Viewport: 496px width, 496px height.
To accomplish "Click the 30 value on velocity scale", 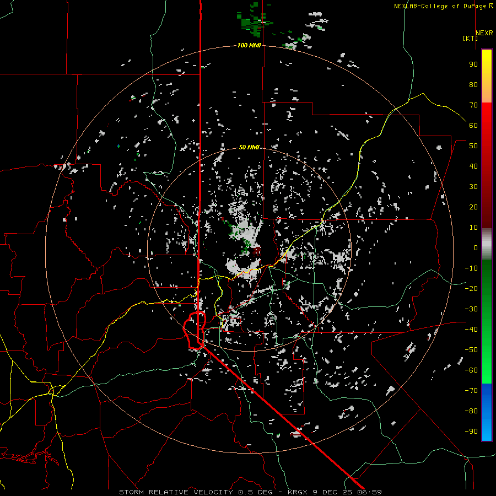I will coord(473,187).
